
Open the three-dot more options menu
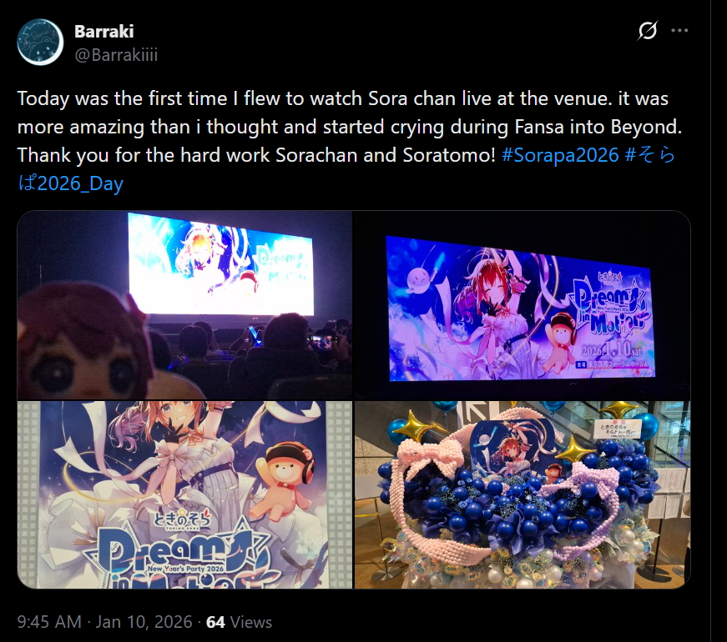click(679, 31)
